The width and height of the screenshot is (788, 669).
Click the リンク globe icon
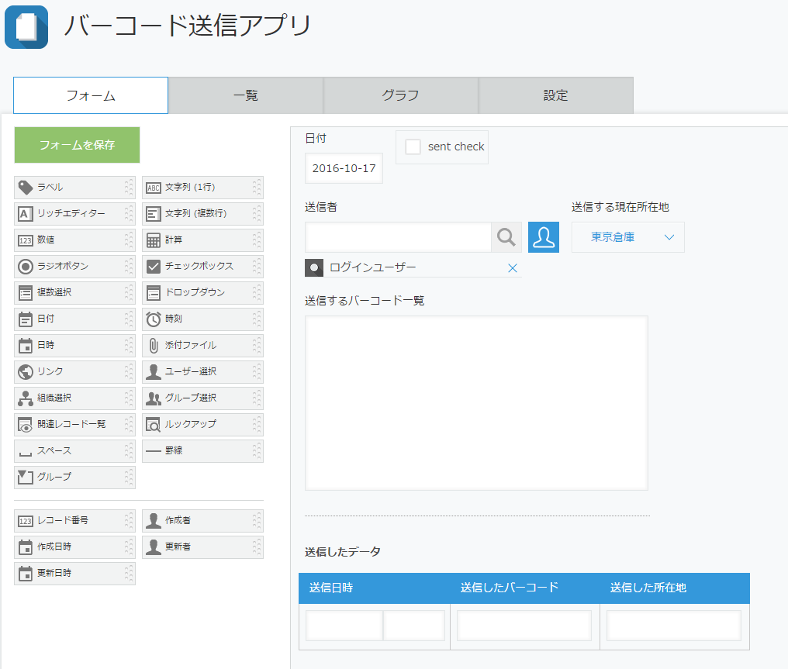[25, 371]
